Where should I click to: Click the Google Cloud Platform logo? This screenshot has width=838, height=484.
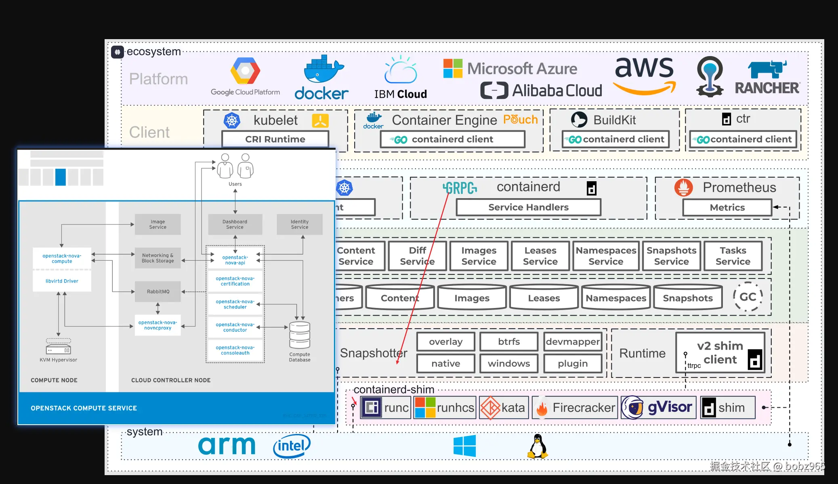(245, 71)
